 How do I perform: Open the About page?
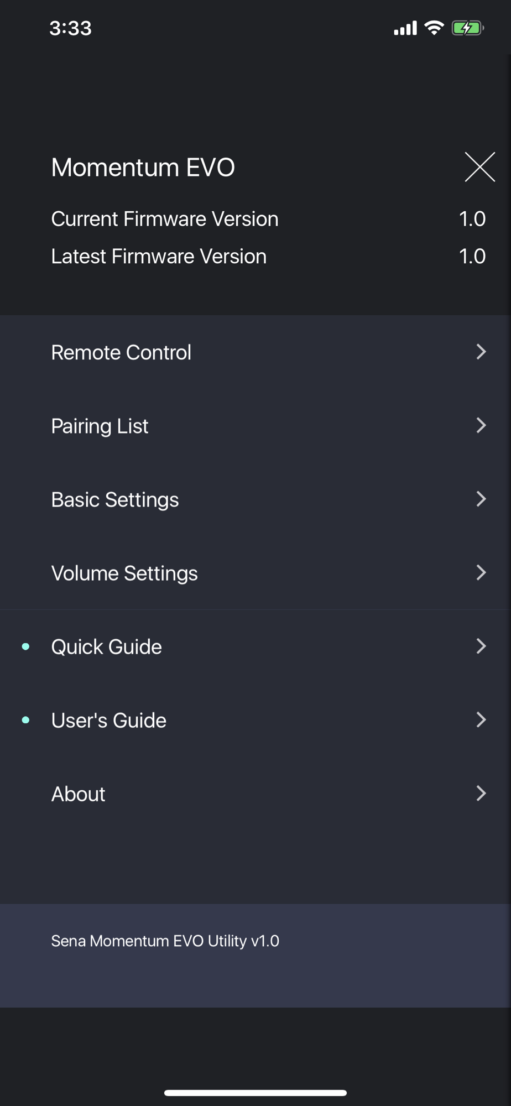(255, 794)
